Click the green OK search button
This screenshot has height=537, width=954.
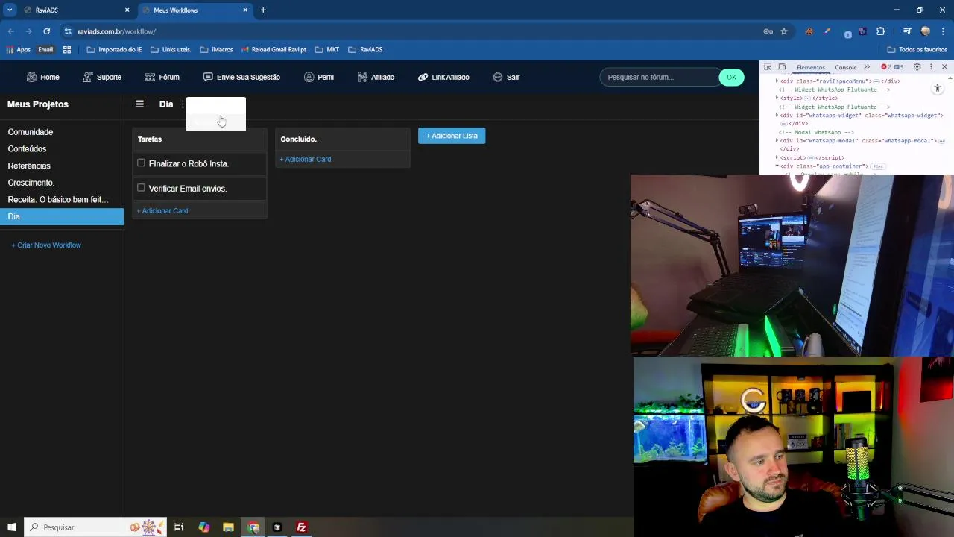[x=731, y=77]
